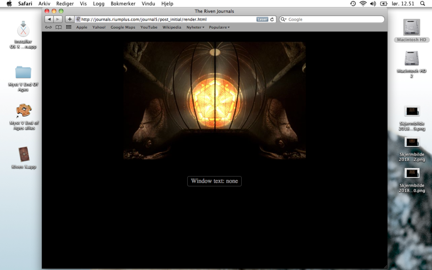The height and width of the screenshot is (270, 432).
Task: Open the Apple bookmark
Action: (x=81, y=27)
